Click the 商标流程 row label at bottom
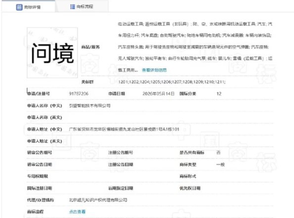The width and height of the screenshot is (294, 218). click(x=35, y=211)
